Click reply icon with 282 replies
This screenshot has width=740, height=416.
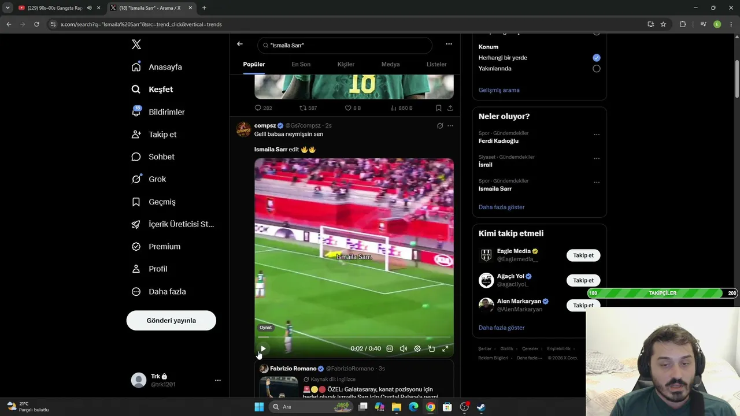(258, 108)
